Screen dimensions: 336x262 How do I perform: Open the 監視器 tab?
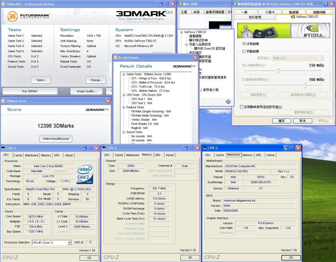(294, 12)
